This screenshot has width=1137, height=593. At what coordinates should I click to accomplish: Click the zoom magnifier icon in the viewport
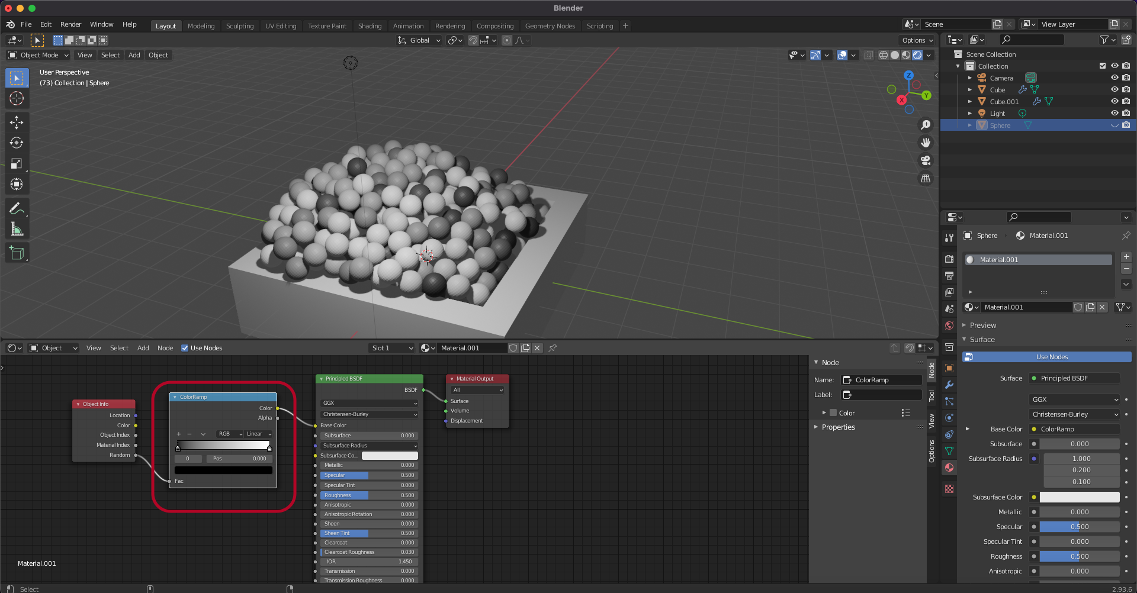pos(926,125)
